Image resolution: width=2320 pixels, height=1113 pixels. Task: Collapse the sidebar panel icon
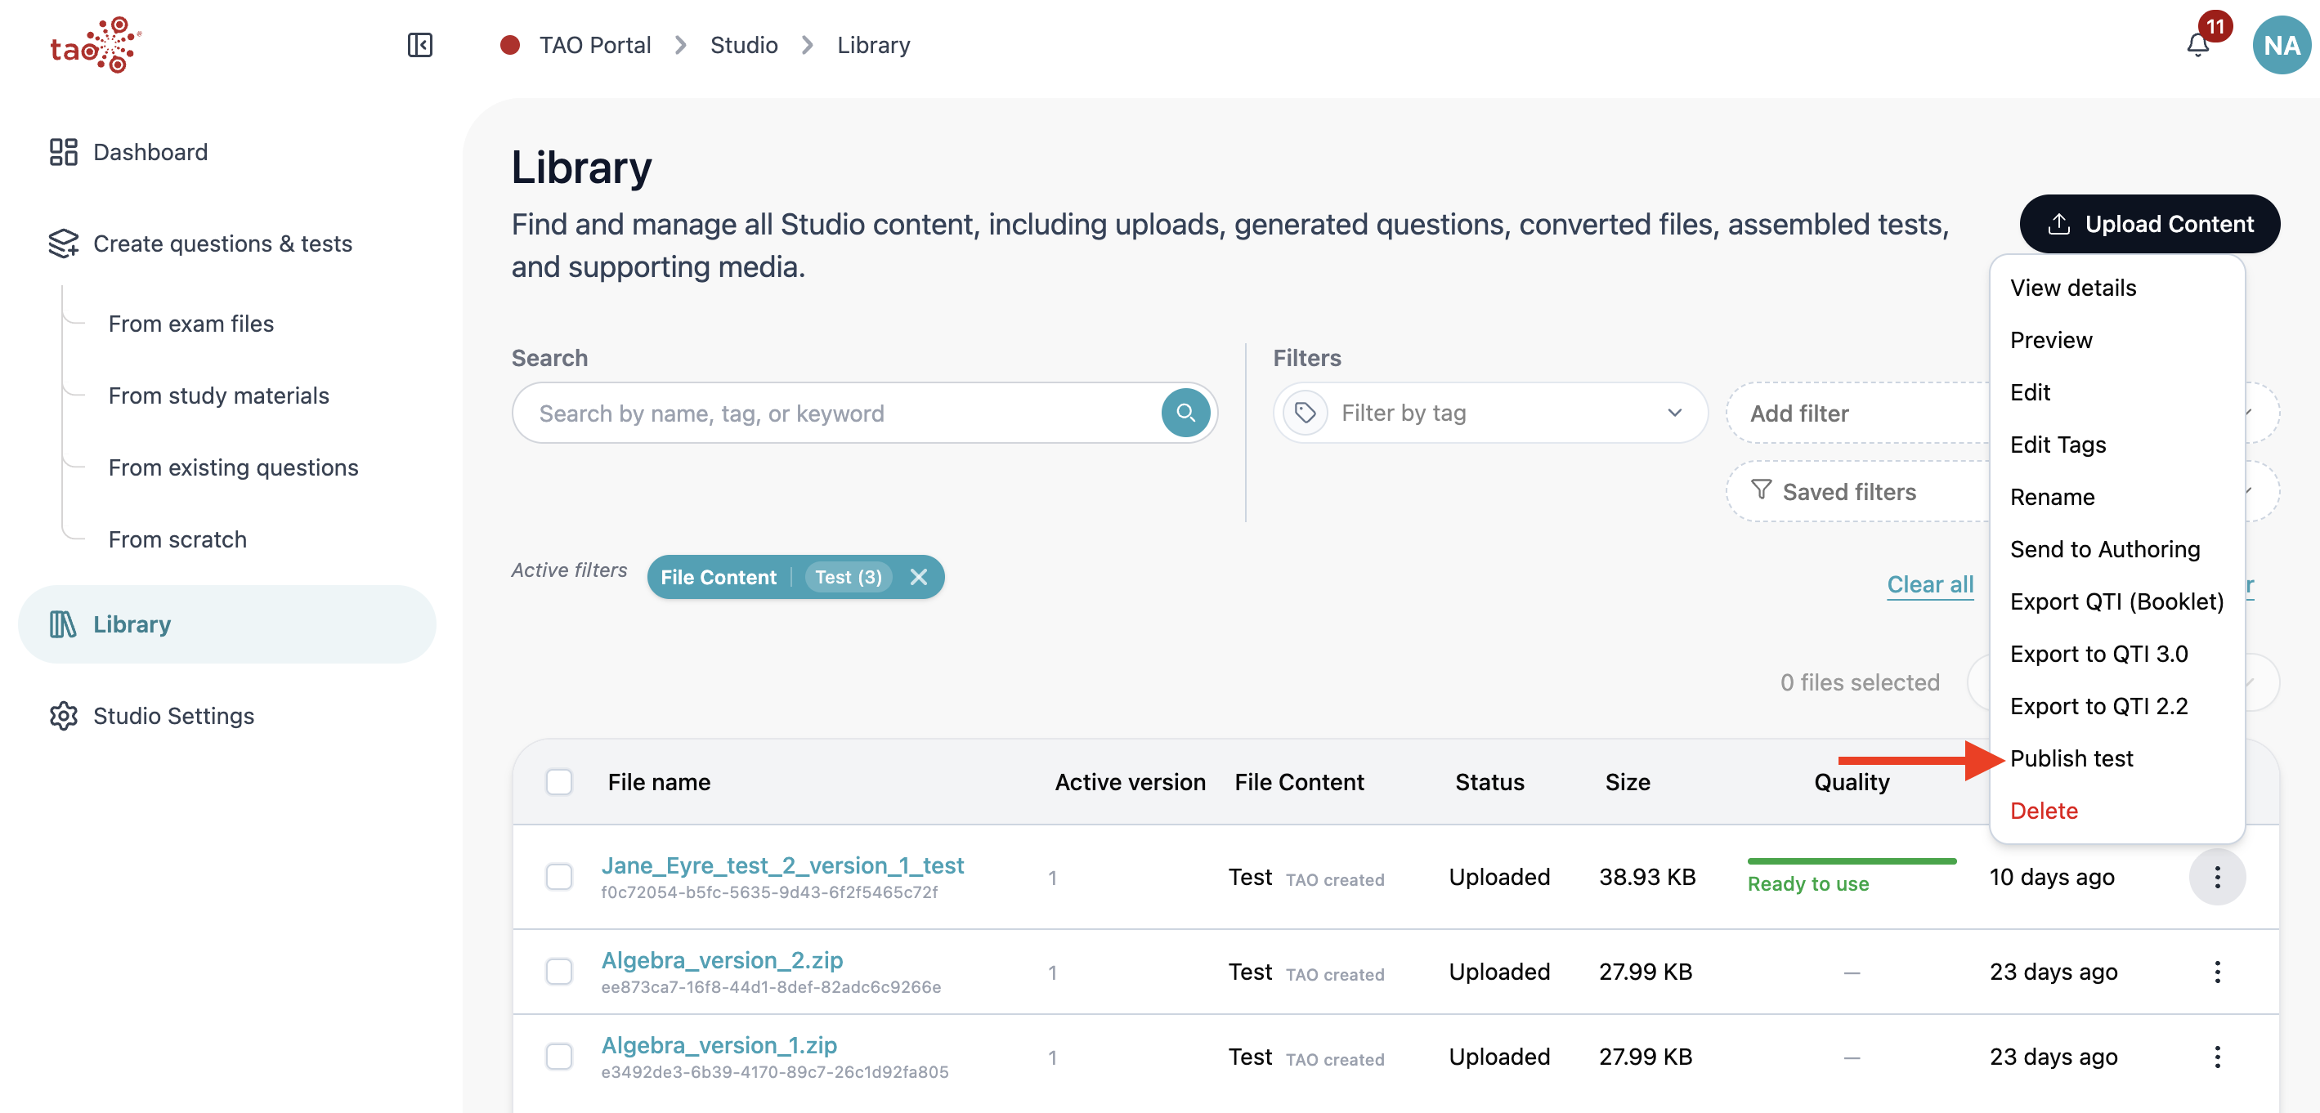point(419,45)
